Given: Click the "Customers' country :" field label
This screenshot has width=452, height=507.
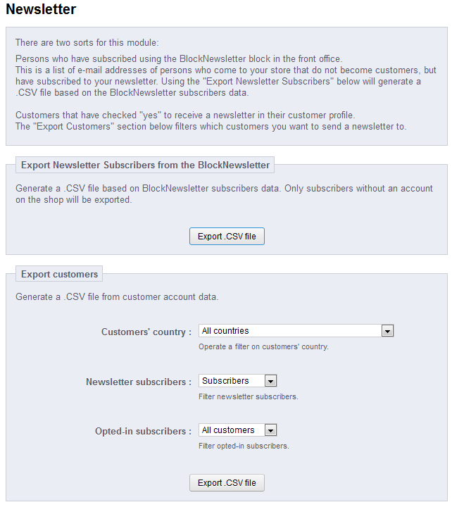Looking at the screenshot, I should 146,332.
